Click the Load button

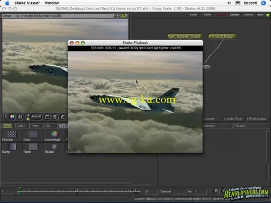pos(193,15)
